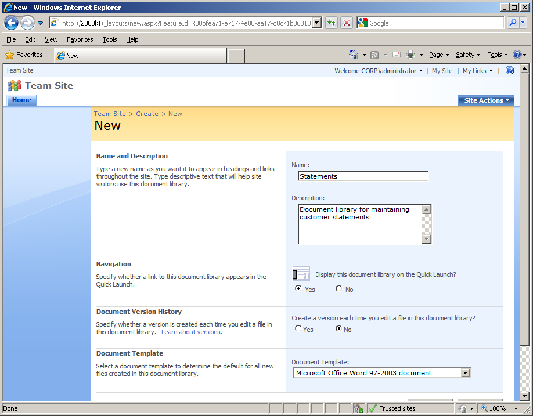Click the Create breadcrumb link

coord(147,114)
